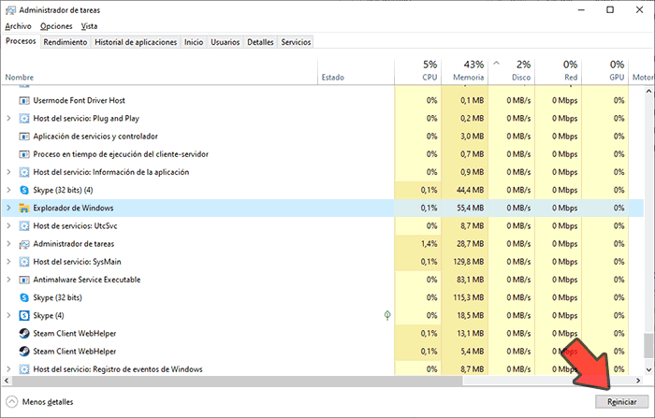
Task: Expand the Explorador de Windows process group
Action: pyautogui.click(x=8, y=208)
